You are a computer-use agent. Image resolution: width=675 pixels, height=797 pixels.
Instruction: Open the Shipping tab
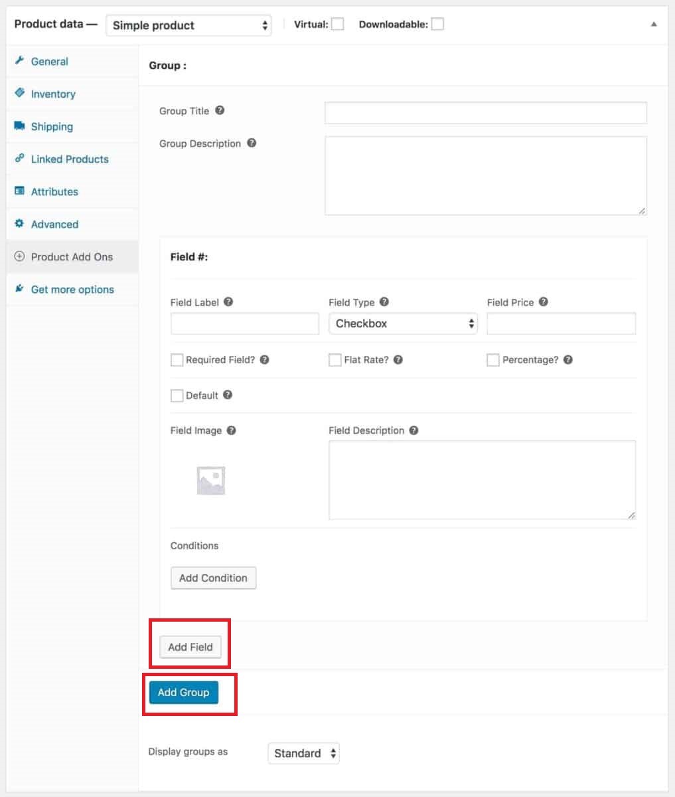(x=72, y=126)
